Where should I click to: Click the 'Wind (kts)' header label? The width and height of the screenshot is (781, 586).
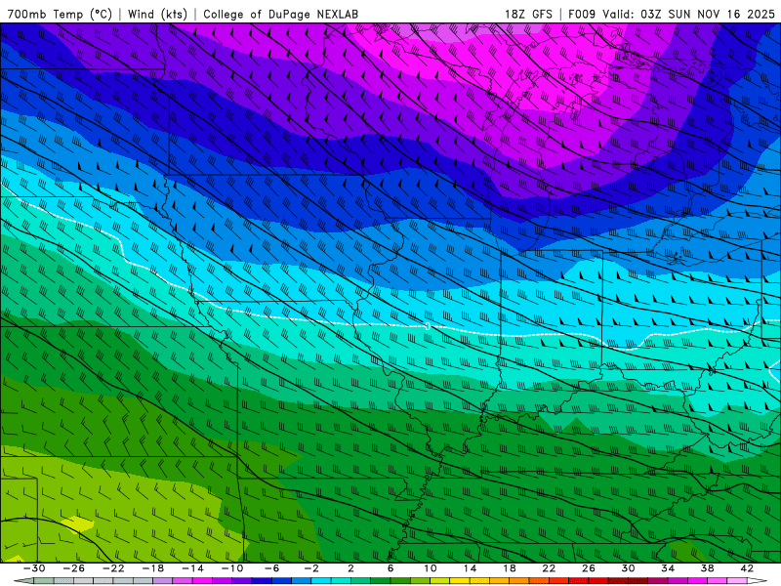pos(157,14)
